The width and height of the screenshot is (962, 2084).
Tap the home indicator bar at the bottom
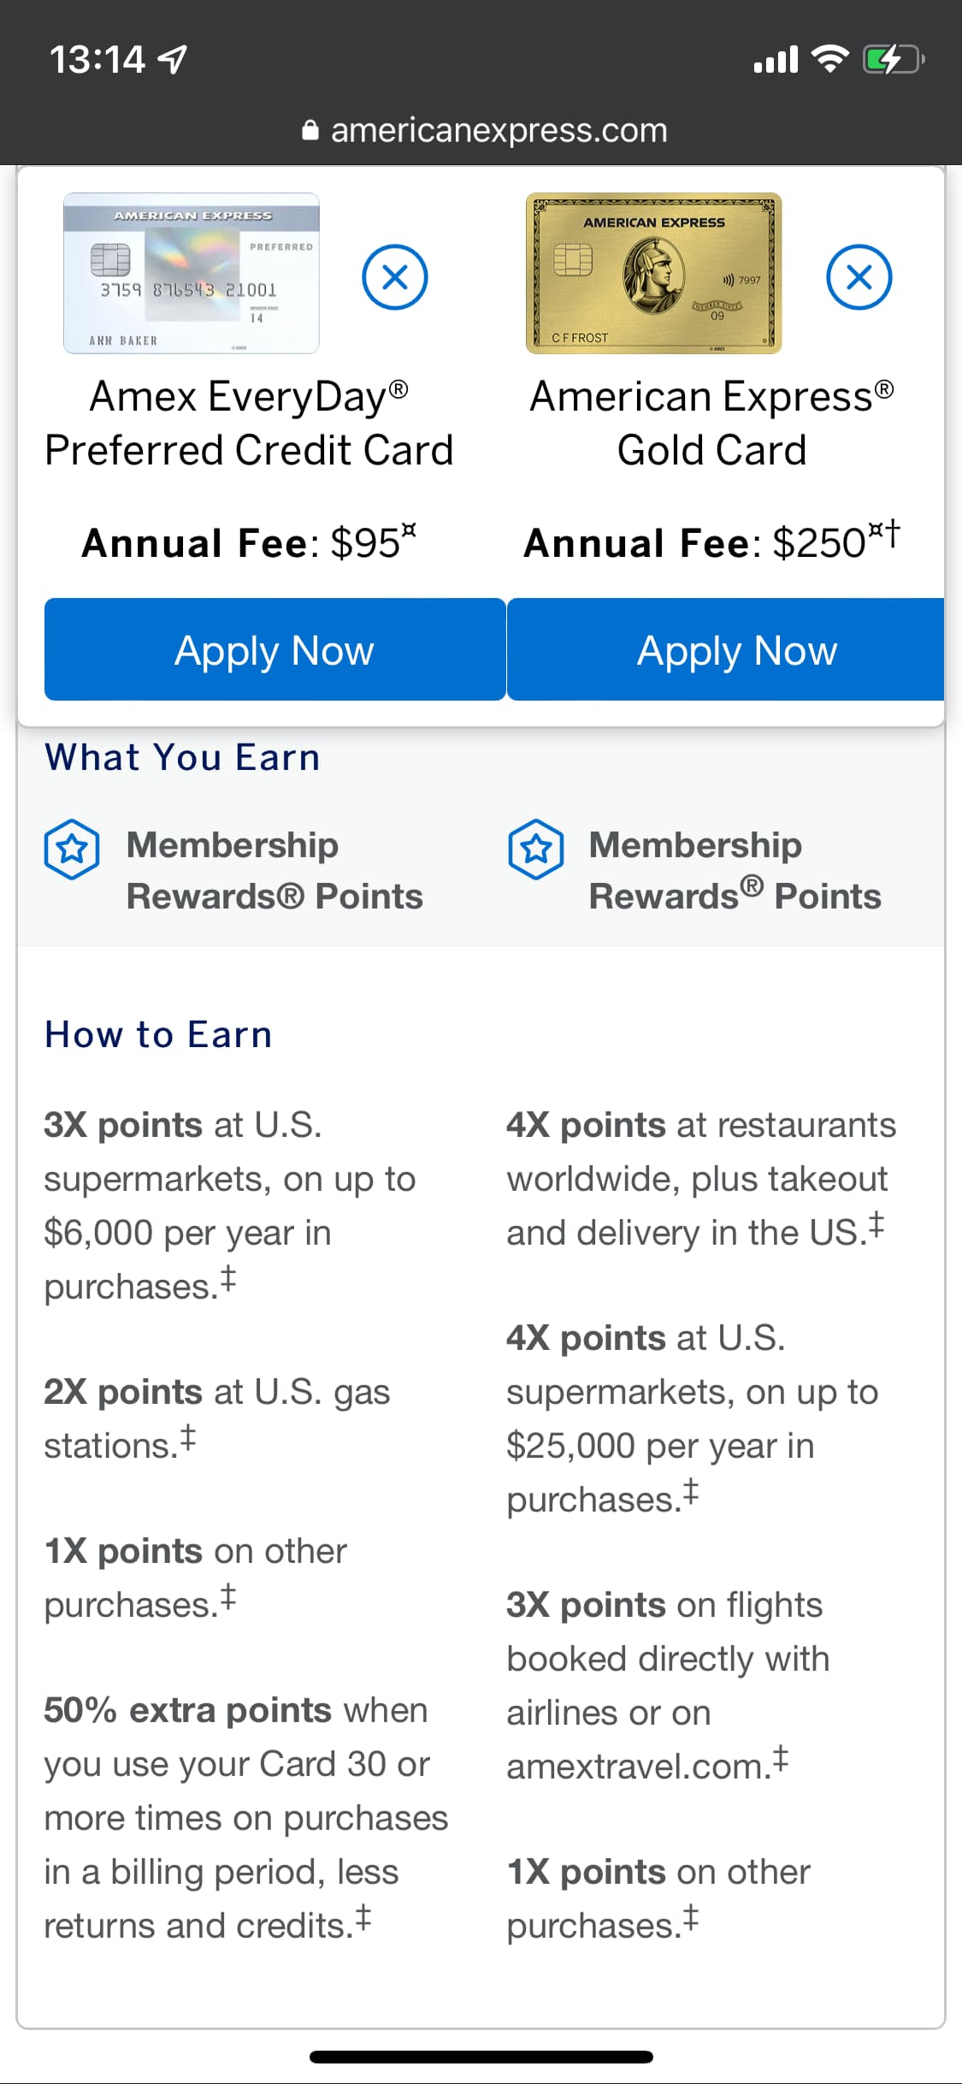point(481,2057)
